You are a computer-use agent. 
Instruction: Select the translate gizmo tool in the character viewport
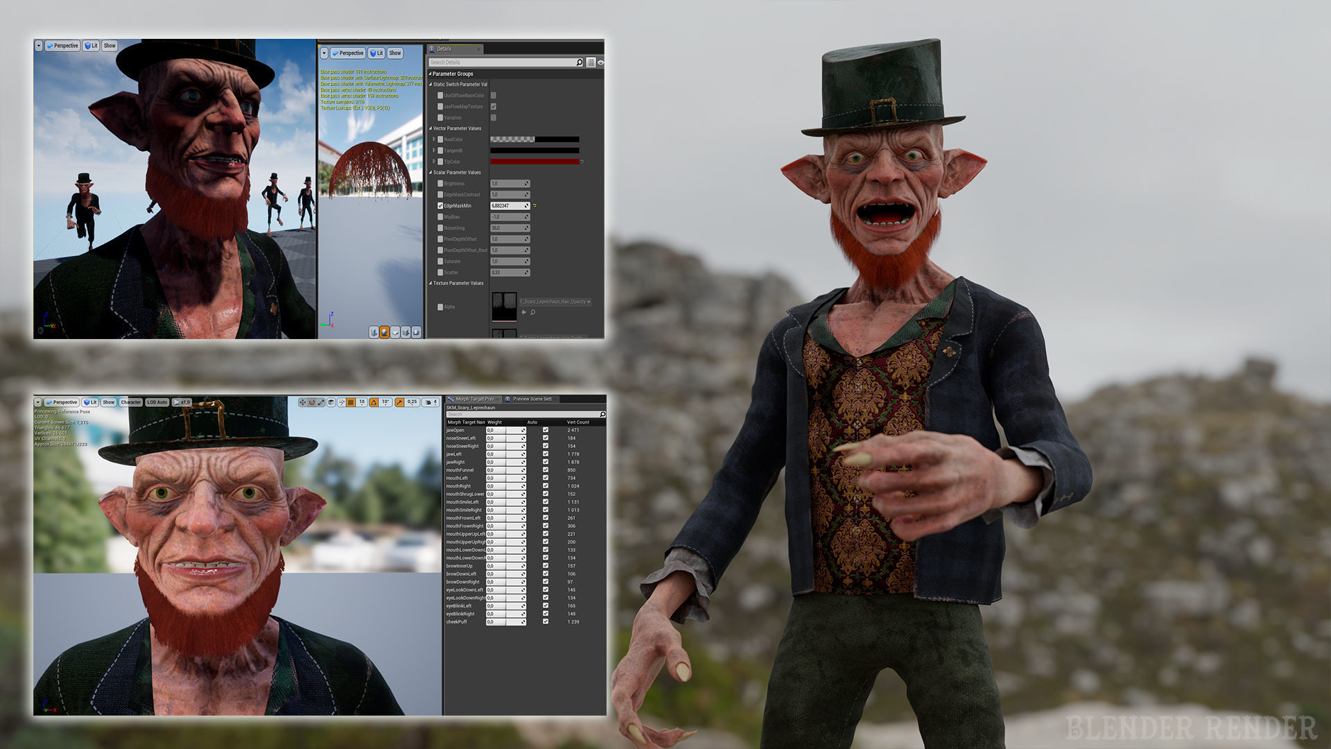click(x=302, y=402)
